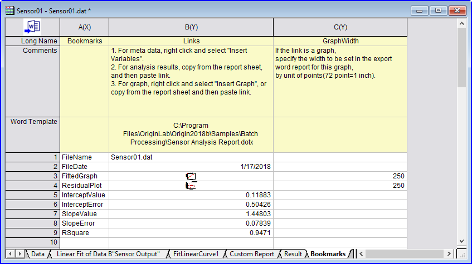Screen dimensions: 472x264
Task: Select column A(X) header
Action: [x=84, y=27]
